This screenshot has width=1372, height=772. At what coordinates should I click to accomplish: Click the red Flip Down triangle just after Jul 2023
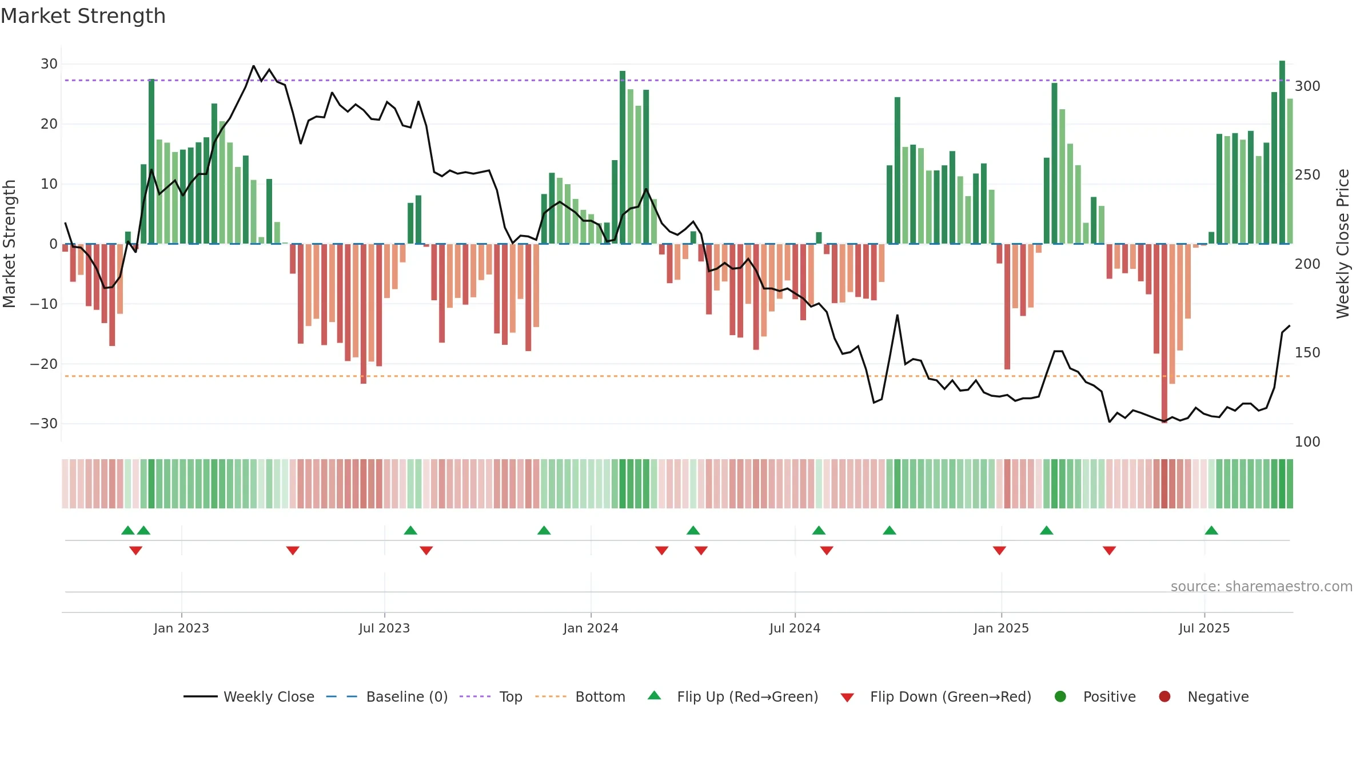[x=426, y=551]
